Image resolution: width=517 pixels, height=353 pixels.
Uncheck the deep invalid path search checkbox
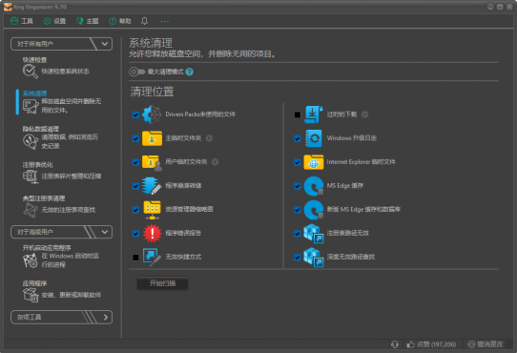coord(297,258)
